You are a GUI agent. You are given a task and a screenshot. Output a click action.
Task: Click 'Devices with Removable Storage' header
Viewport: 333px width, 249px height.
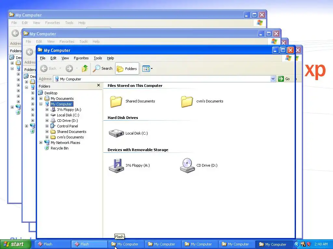pos(138,150)
